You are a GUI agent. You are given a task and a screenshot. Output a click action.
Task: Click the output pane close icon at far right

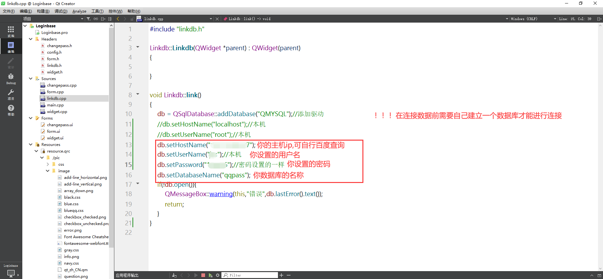599,275
